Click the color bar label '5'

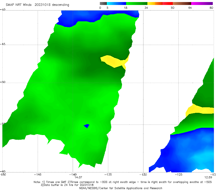coord(107,8)
